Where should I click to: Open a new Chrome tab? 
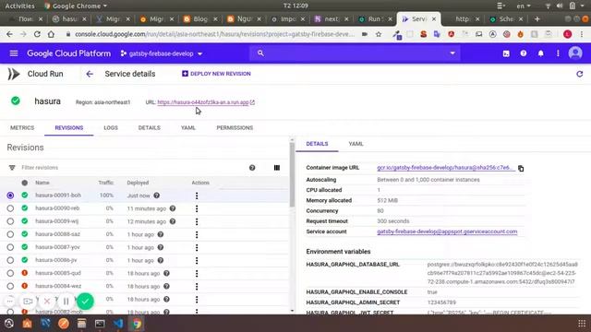(537, 18)
